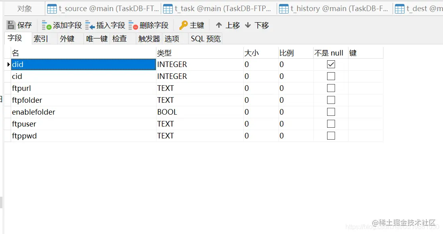Click the INTEGER type cell for cid
Viewport: 443px width, 234px height.
(x=200, y=76)
